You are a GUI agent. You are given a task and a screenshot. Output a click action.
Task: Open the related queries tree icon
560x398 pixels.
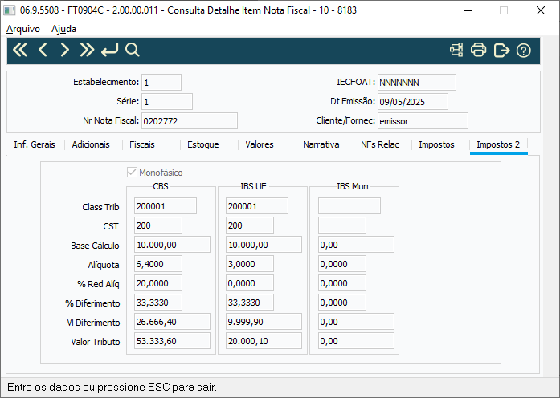point(456,50)
